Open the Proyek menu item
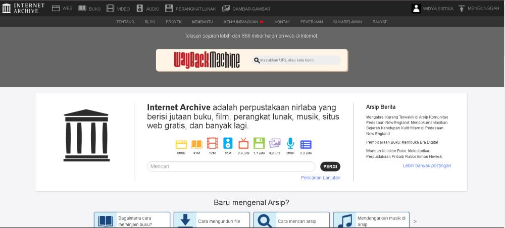The width and height of the screenshot is (505, 228). pos(174,22)
